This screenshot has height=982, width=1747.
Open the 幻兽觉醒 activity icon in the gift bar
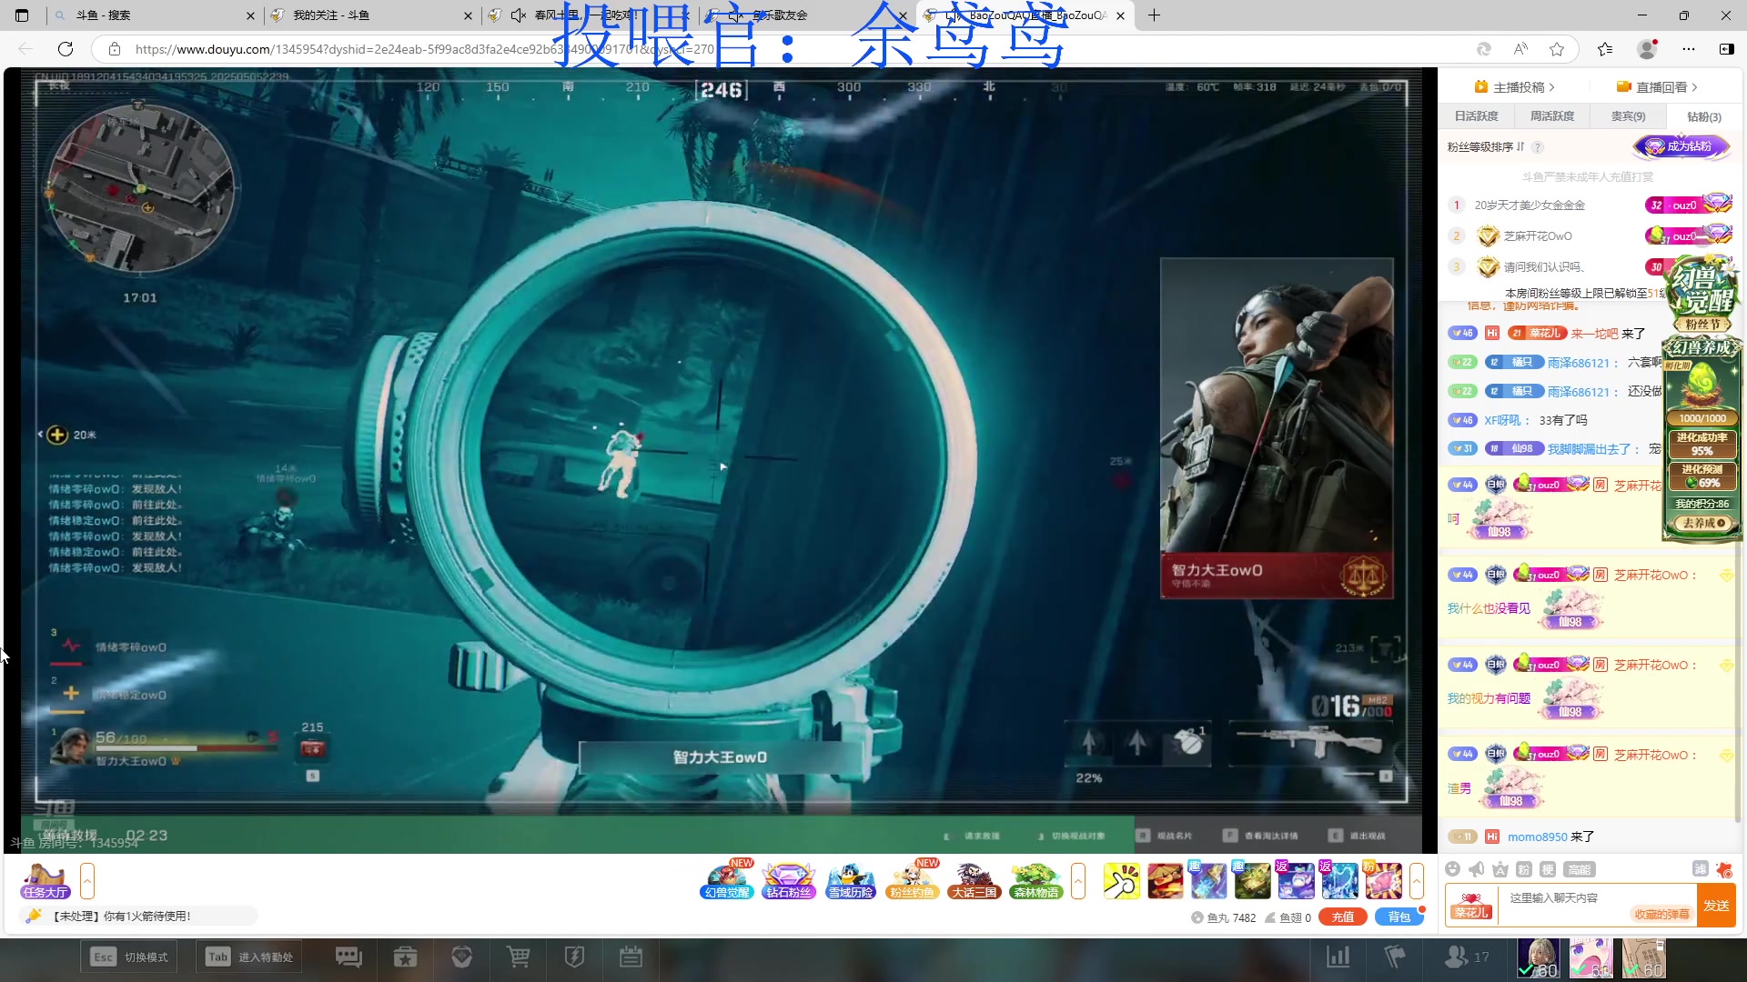(x=726, y=881)
